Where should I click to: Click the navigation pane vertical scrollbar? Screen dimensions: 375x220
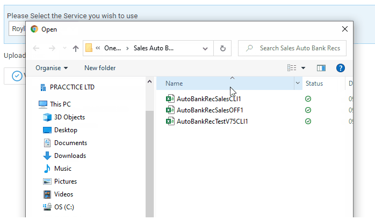point(149,150)
